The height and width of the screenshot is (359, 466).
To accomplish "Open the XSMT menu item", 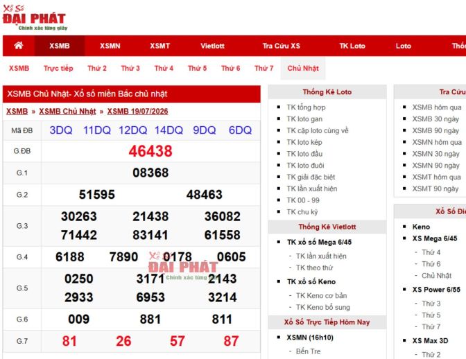I will pyautogui.click(x=160, y=46).
